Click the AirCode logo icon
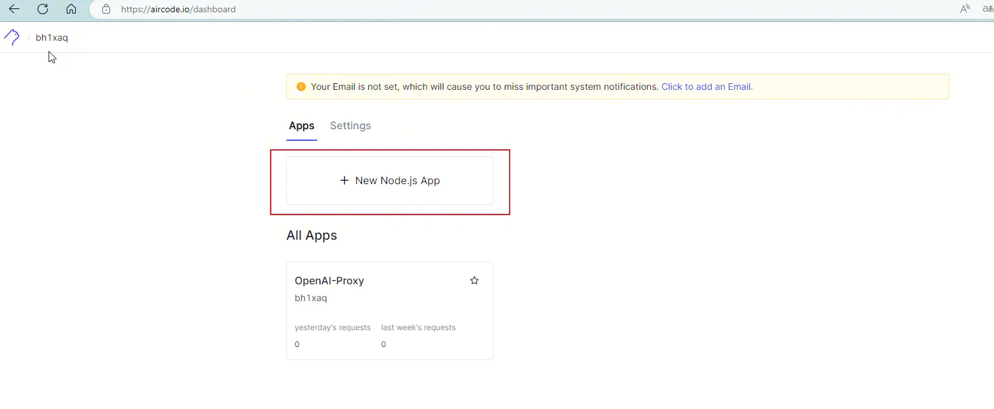The image size is (994, 409). [12, 37]
